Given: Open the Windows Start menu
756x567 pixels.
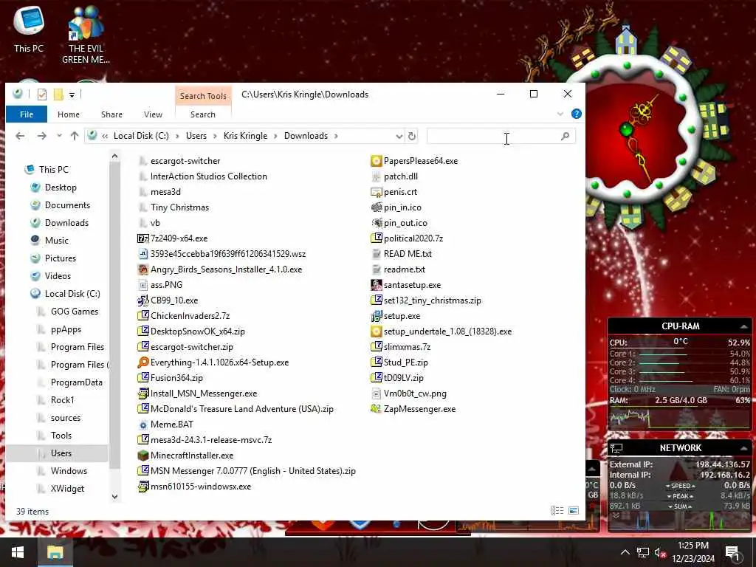Looking at the screenshot, I should pos(18,552).
